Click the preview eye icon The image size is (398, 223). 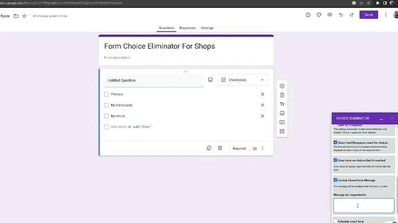(x=329, y=15)
